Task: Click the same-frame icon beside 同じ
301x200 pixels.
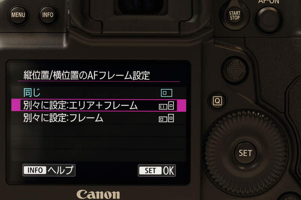Action: pyautogui.click(x=166, y=93)
